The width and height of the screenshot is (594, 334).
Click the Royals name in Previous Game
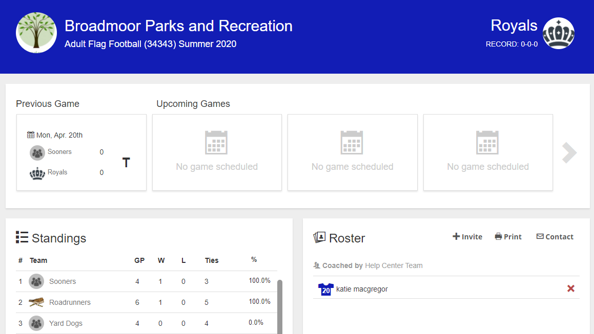(x=57, y=172)
